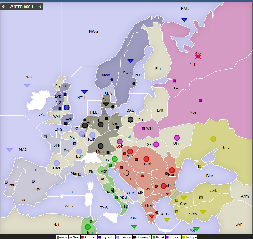Select the Austrian fleet in Greece
Viewport: 253px width, 239px height.
click(x=151, y=216)
